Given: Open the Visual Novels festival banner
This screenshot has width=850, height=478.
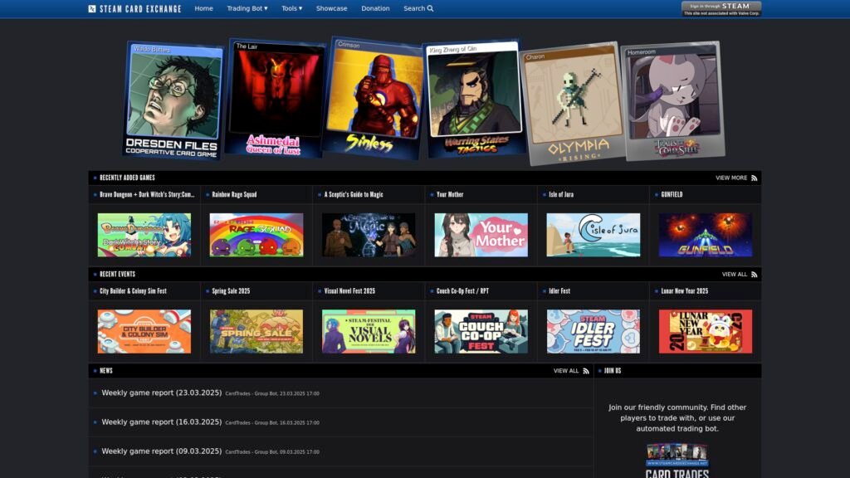Looking at the screenshot, I should (369, 331).
